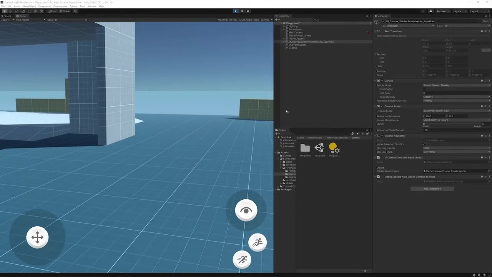Toggle the Canvas component enabled checkbox
The height and width of the screenshot is (277, 492).
tap(382, 81)
